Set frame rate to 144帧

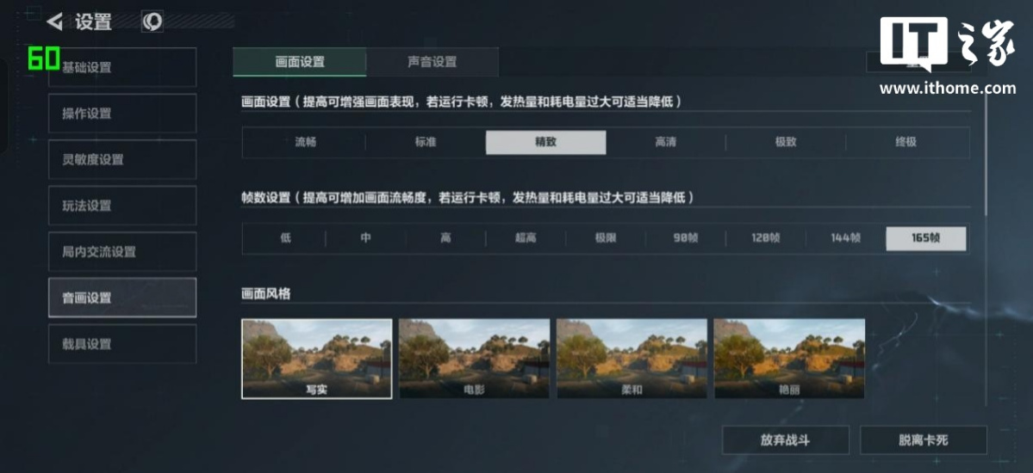pos(845,238)
